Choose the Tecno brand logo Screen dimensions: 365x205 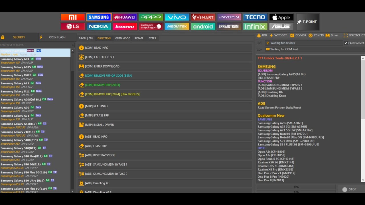pos(255,17)
